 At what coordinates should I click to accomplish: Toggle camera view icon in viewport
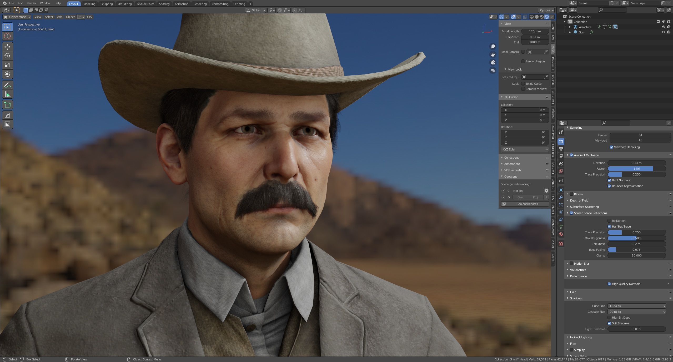coord(493,62)
